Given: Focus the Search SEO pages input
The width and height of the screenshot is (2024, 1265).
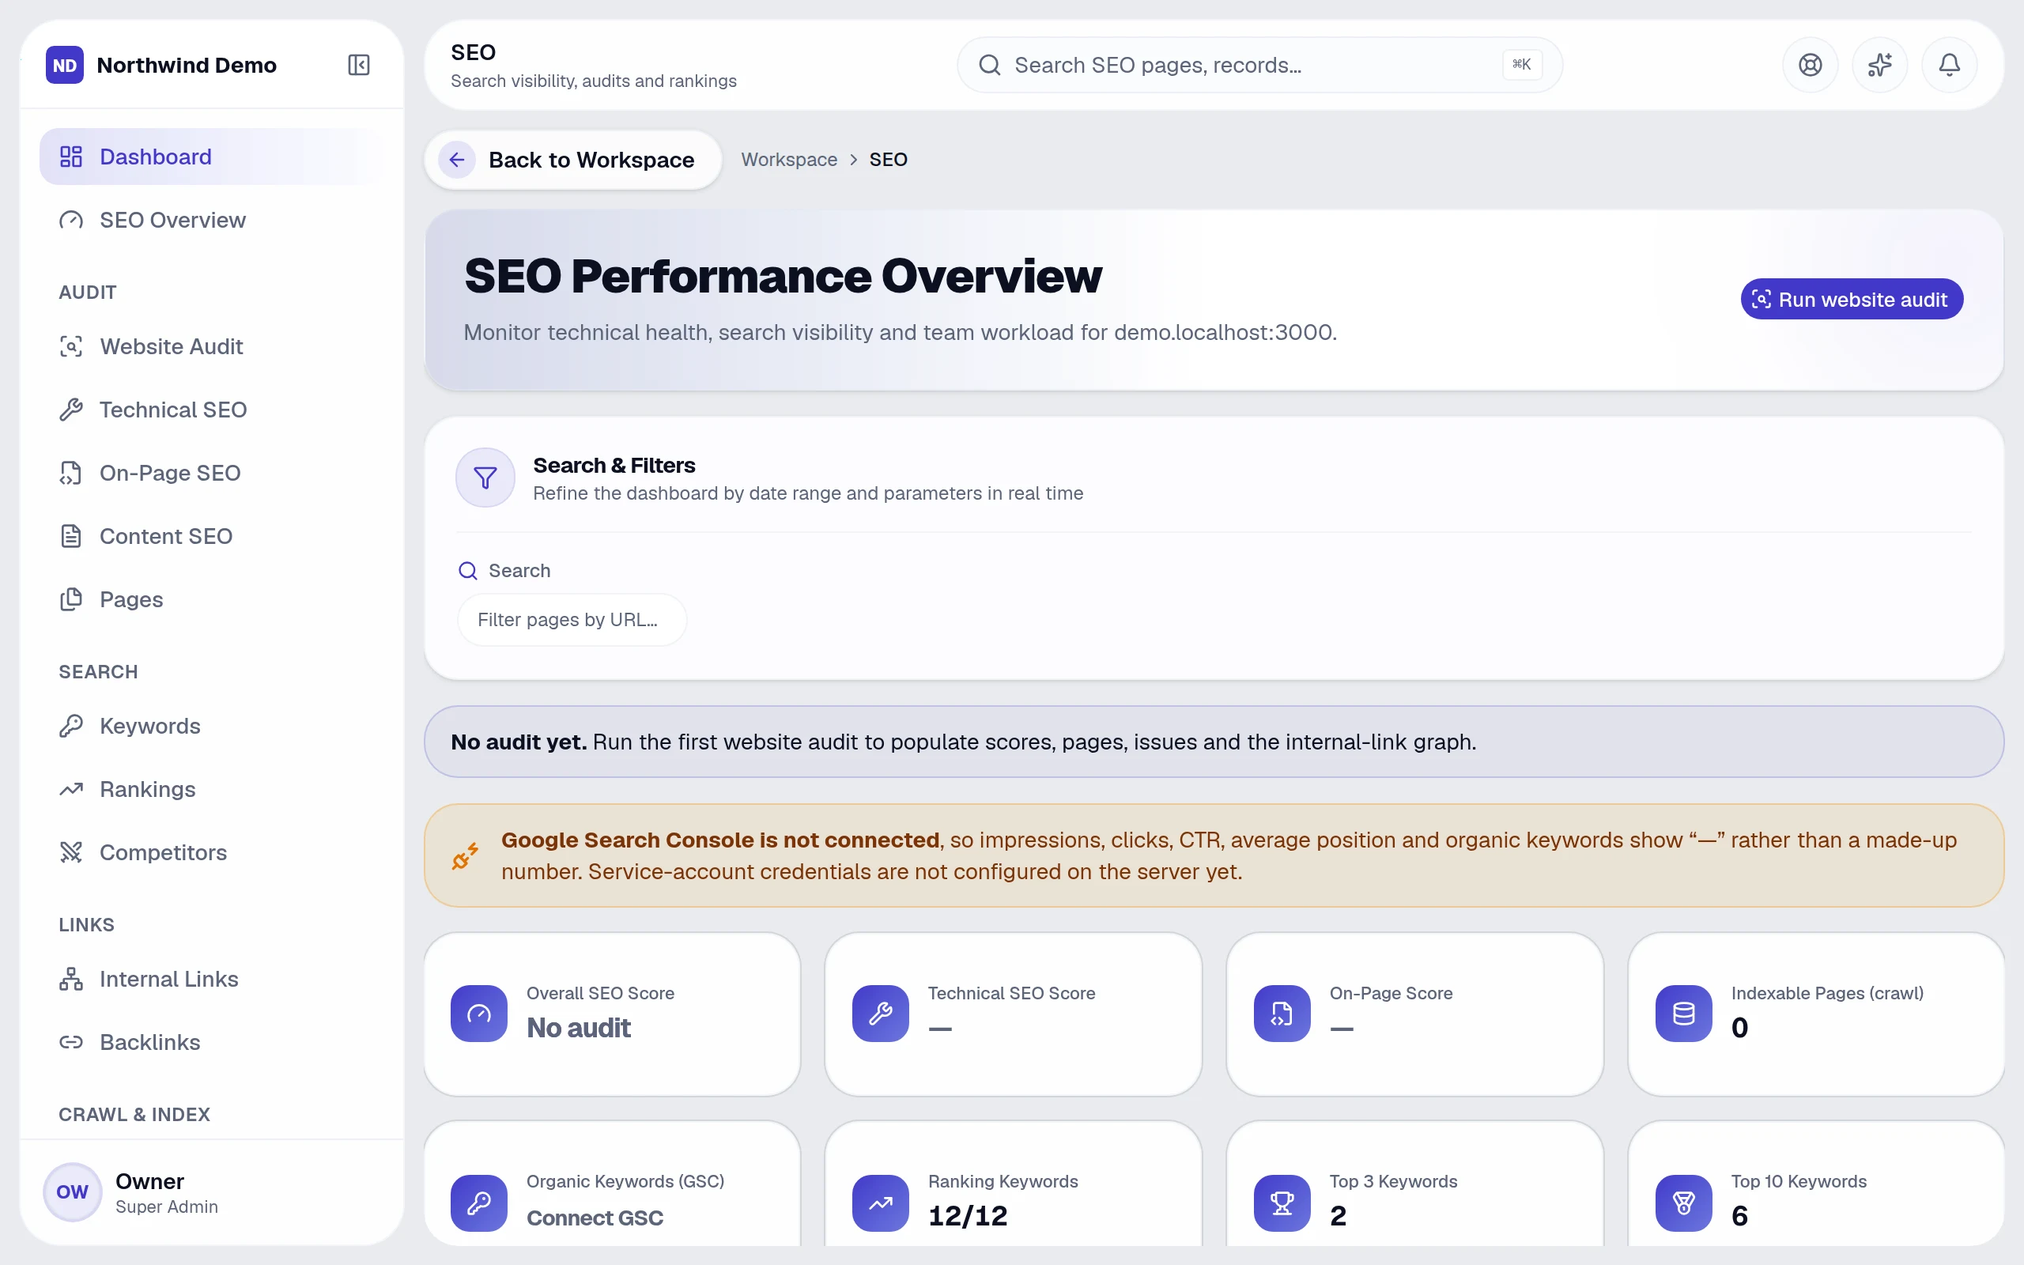Looking at the screenshot, I should (x=1259, y=64).
